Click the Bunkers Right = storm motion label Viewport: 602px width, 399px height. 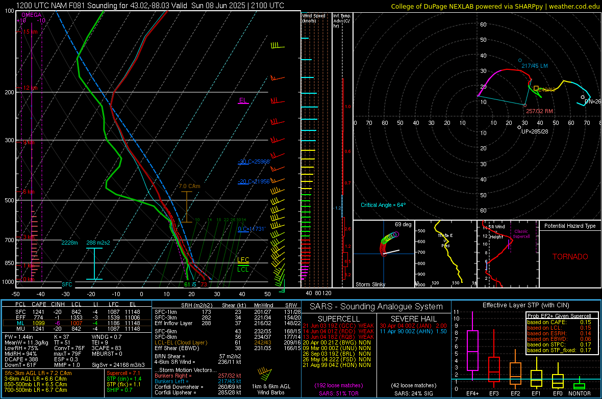(x=173, y=376)
